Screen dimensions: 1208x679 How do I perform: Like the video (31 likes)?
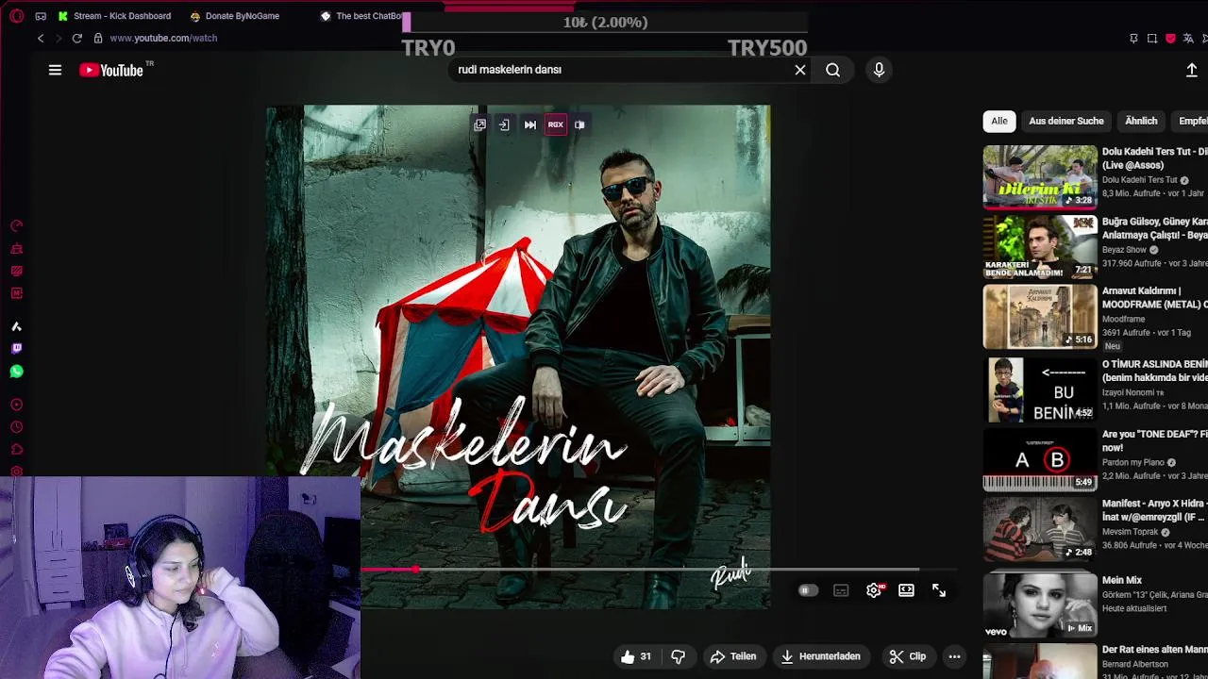coord(636,656)
